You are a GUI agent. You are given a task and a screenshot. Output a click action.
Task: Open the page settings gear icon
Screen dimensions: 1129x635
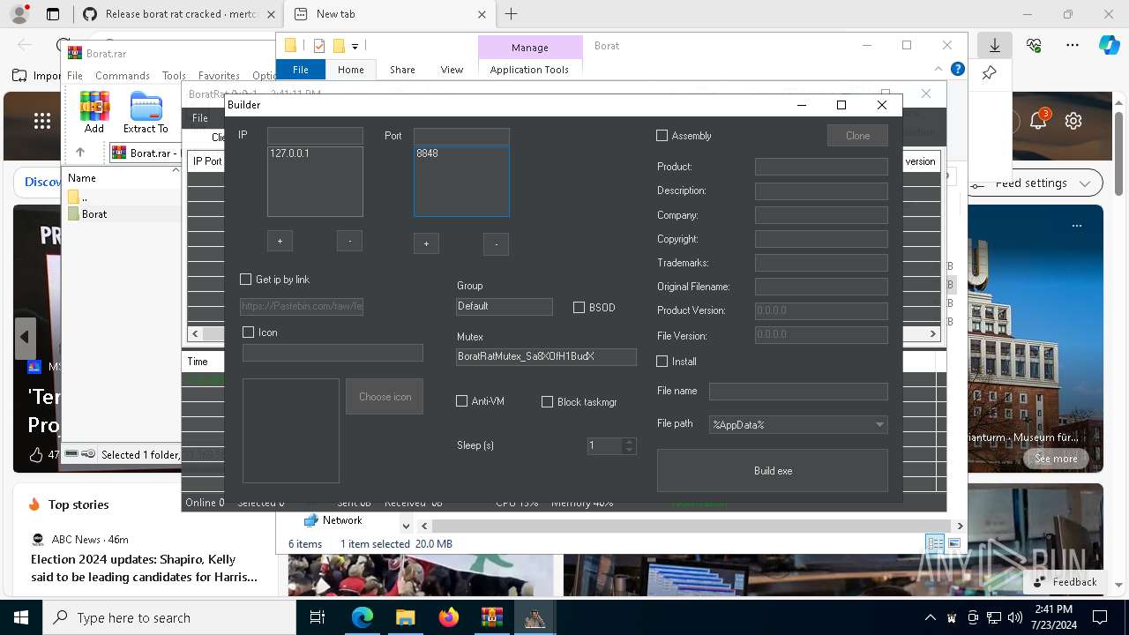pos(1073,121)
